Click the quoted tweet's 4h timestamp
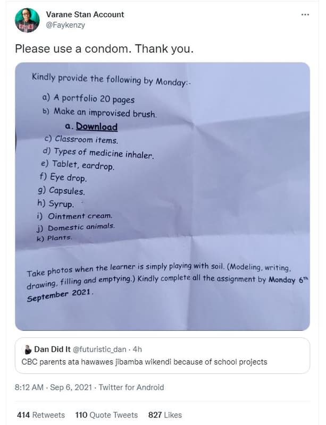Viewport: 326px width, 425px height. coord(137,349)
